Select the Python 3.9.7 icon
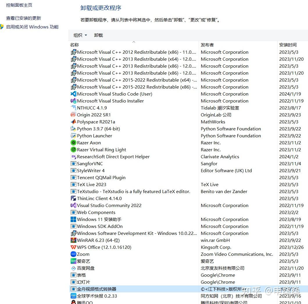Screen dimensions: 308x304 [73, 129]
